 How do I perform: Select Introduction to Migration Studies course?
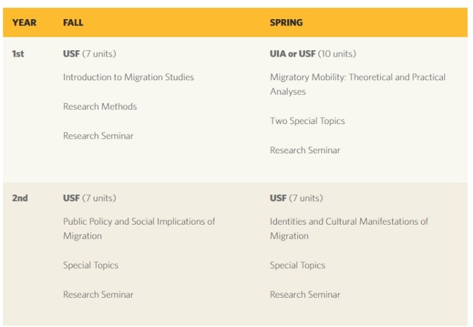(x=129, y=77)
